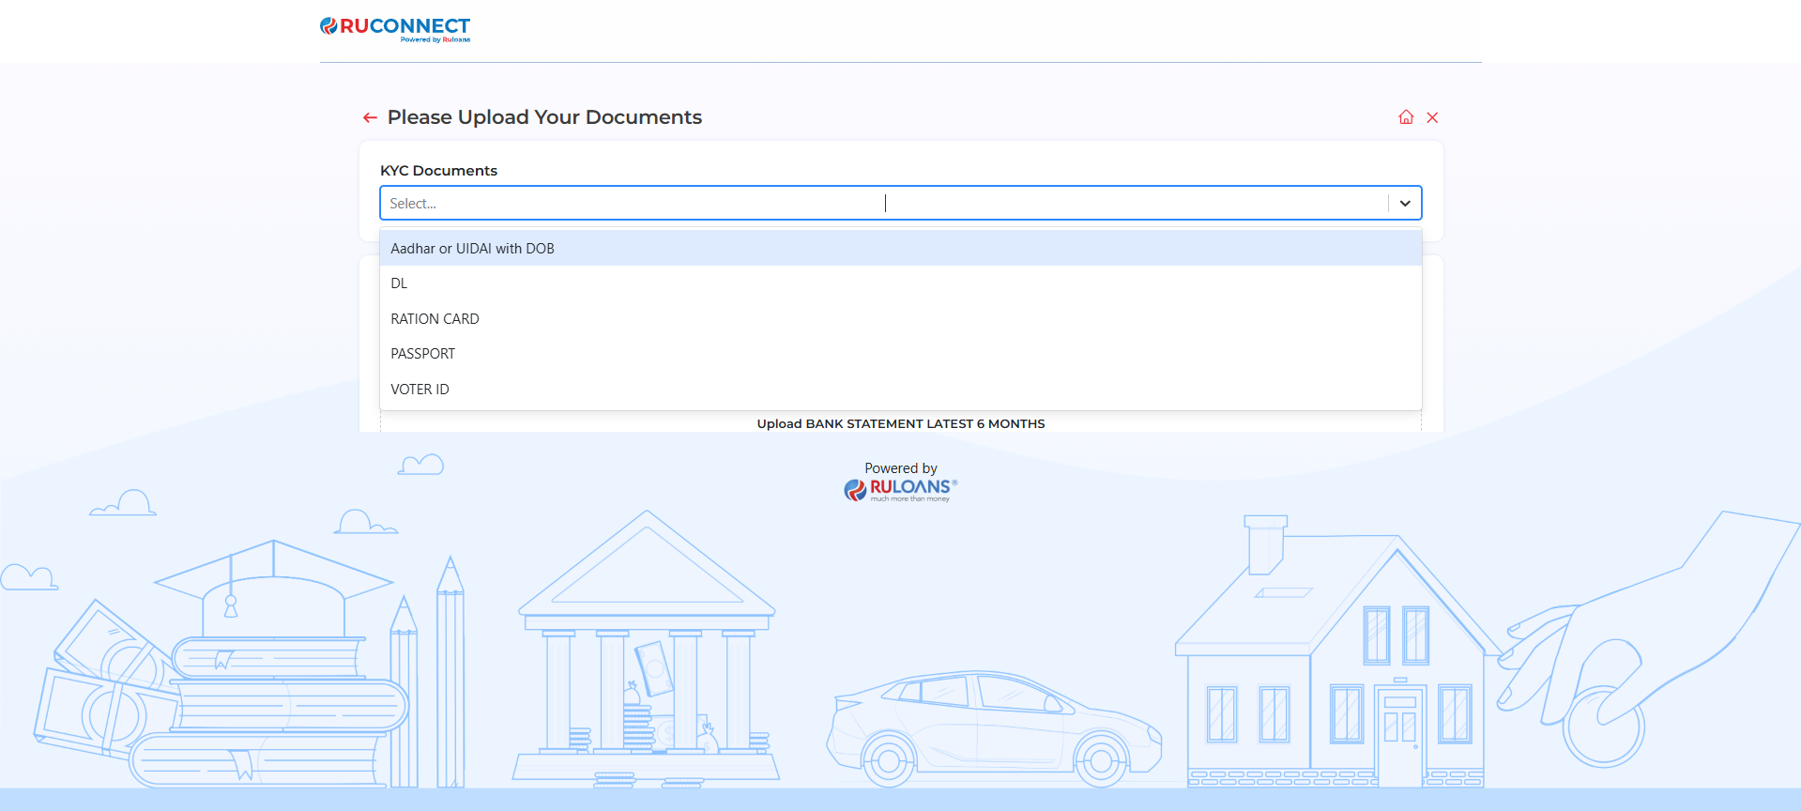Select Aadhar or UIDAI with DOB option

coord(472,249)
